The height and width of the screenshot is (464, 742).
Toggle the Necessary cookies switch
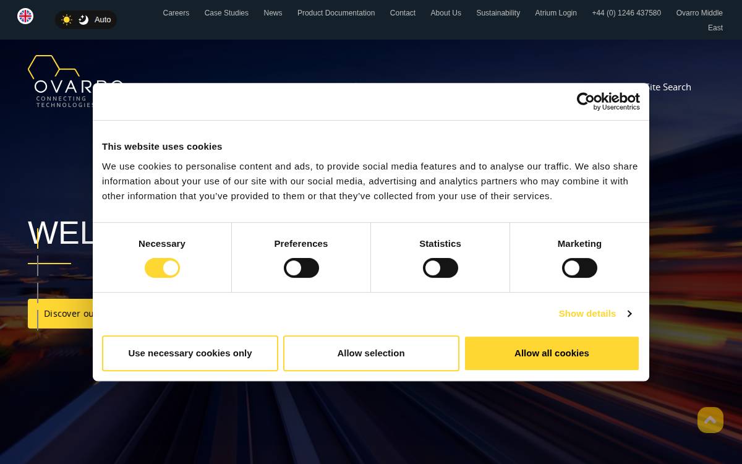tap(162, 268)
